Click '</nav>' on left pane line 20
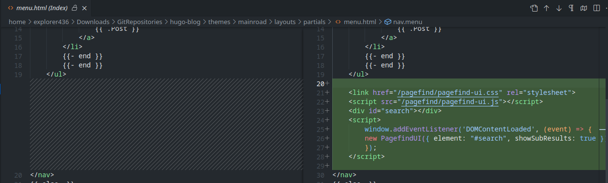This screenshot has height=183, width=608. pos(42,175)
